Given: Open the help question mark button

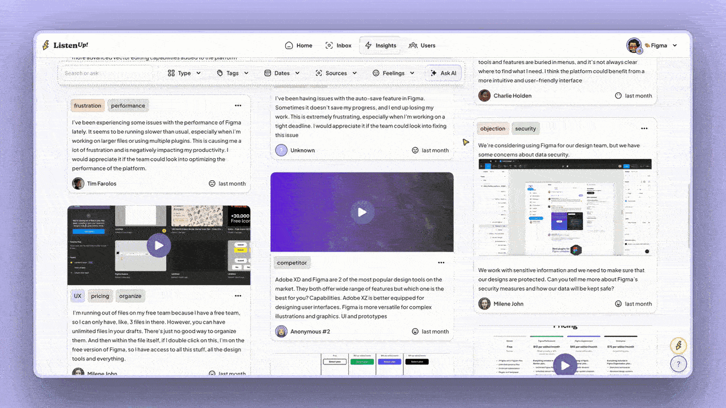Looking at the screenshot, I should [678, 364].
